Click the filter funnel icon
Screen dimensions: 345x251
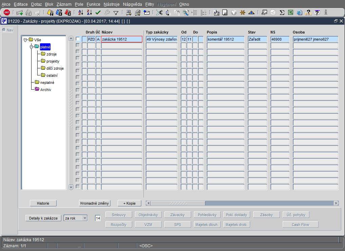click(116, 13)
